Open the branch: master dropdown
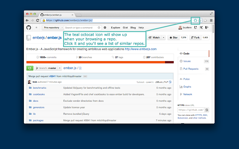The height and width of the screenshot is (149, 239). pyautogui.click(x=48, y=68)
